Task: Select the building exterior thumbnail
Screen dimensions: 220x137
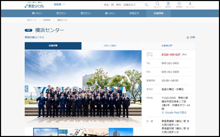Action: (x=121, y=132)
